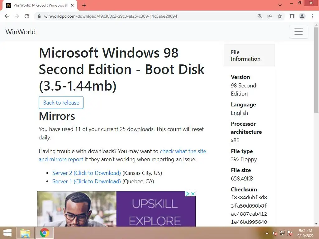Screen dimensions: 319x239
Task: Click the scrollbar down arrow
Action: pyautogui.click(x=316, y=224)
